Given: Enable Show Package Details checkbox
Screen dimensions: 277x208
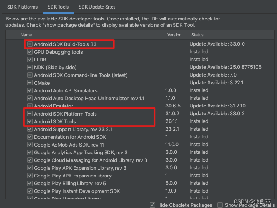Looking at the screenshot, I should pos(220,205).
